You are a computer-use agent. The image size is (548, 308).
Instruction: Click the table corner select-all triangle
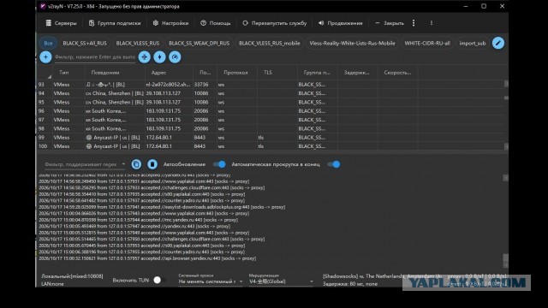point(50,76)
